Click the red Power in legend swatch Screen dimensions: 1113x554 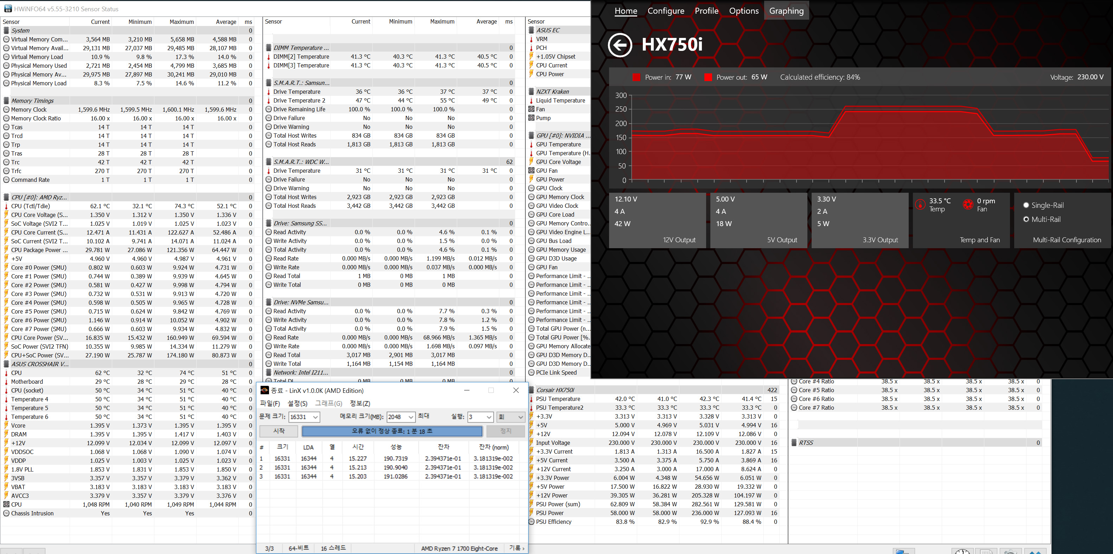pyautogui.click(x=636, y=77)
